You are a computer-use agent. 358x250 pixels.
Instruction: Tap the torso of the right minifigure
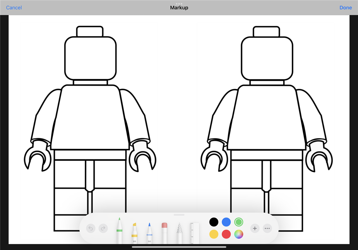267,117
